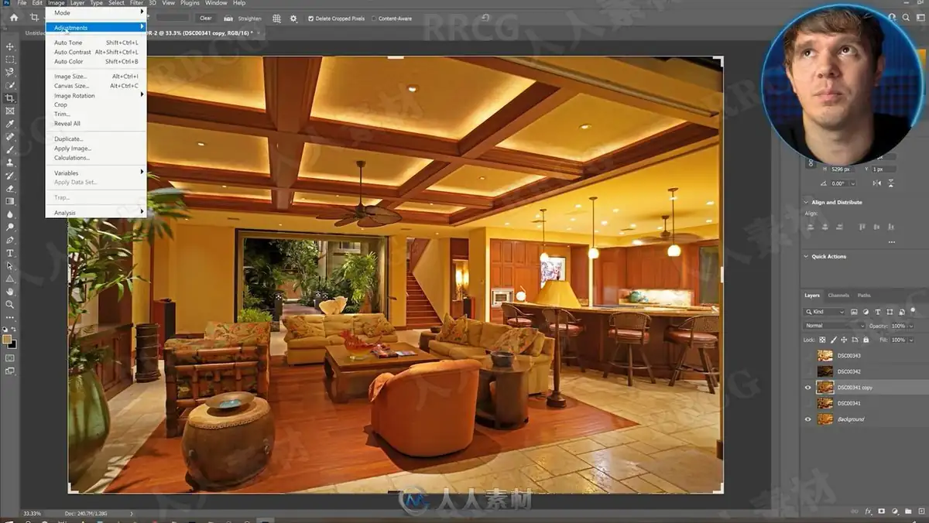Select the DSC00343 layer thumbnail
This screenshot has width=929, height=523.
tap(825, 356)
